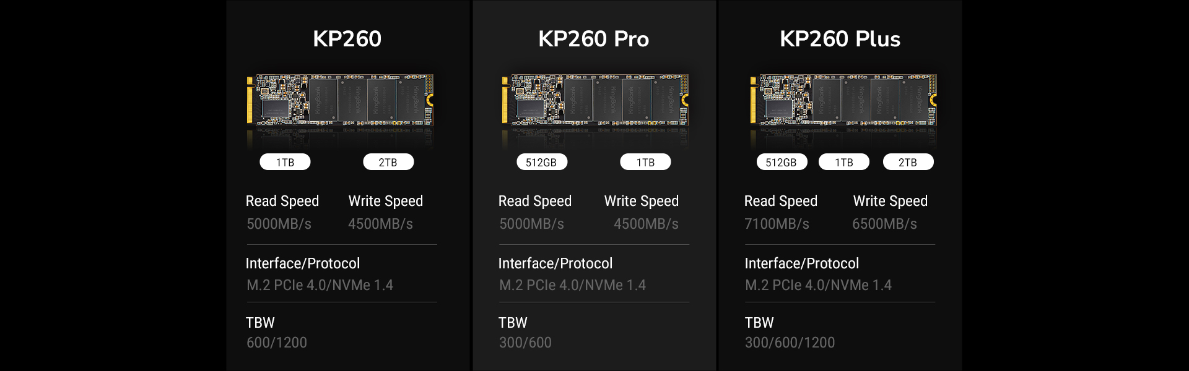The width and height of the screenshot is (1189, 371).
Task: Click KP260 Plus read speed 7100MB/s value
Action: (777, 224)
